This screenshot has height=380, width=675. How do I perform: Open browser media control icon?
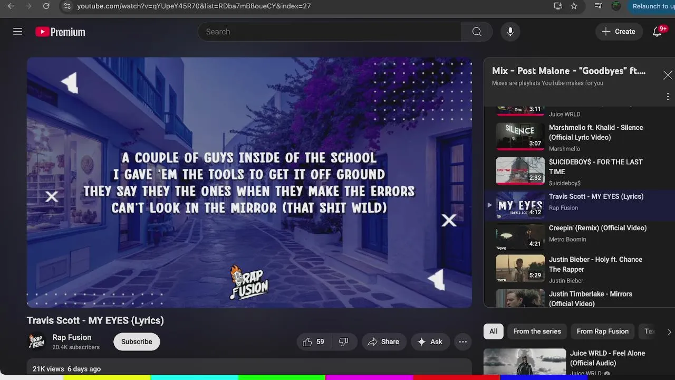[598, 6]
